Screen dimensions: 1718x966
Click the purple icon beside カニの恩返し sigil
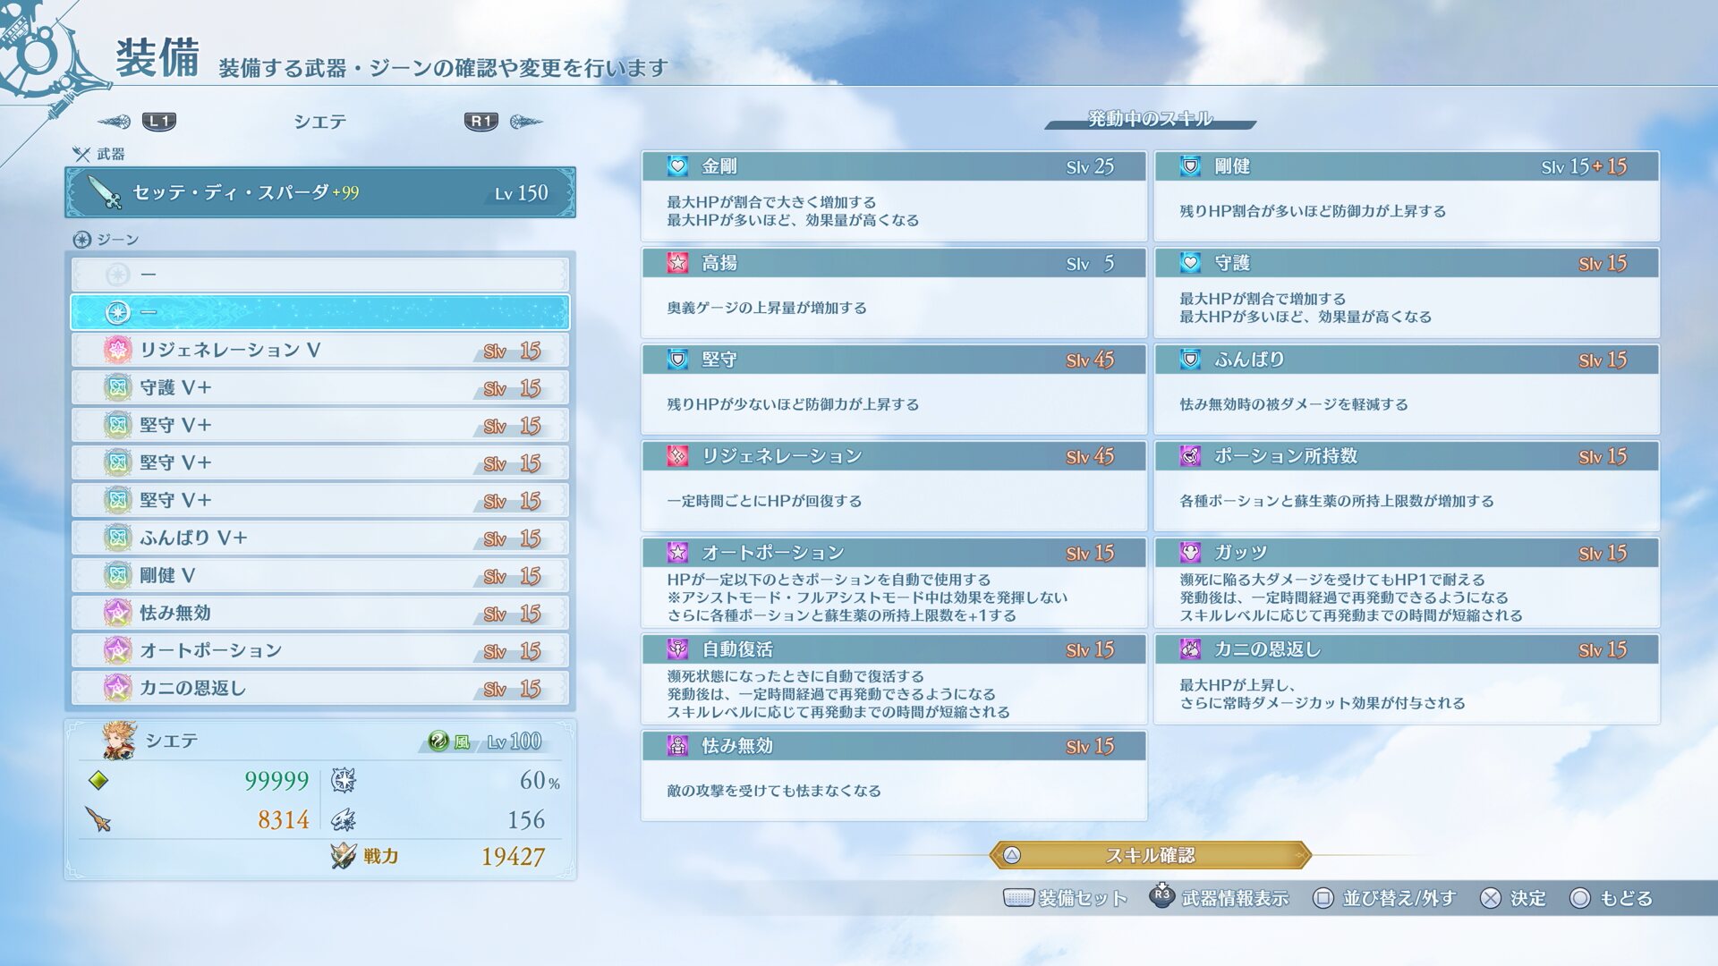[x=117, y=688]
